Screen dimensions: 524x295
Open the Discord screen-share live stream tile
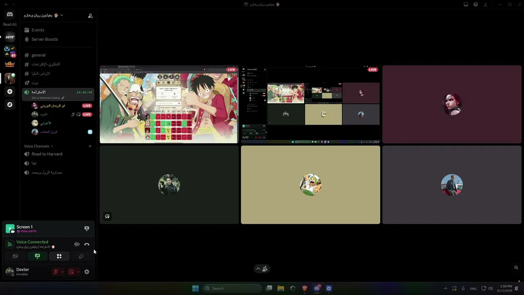click(310, 104)
